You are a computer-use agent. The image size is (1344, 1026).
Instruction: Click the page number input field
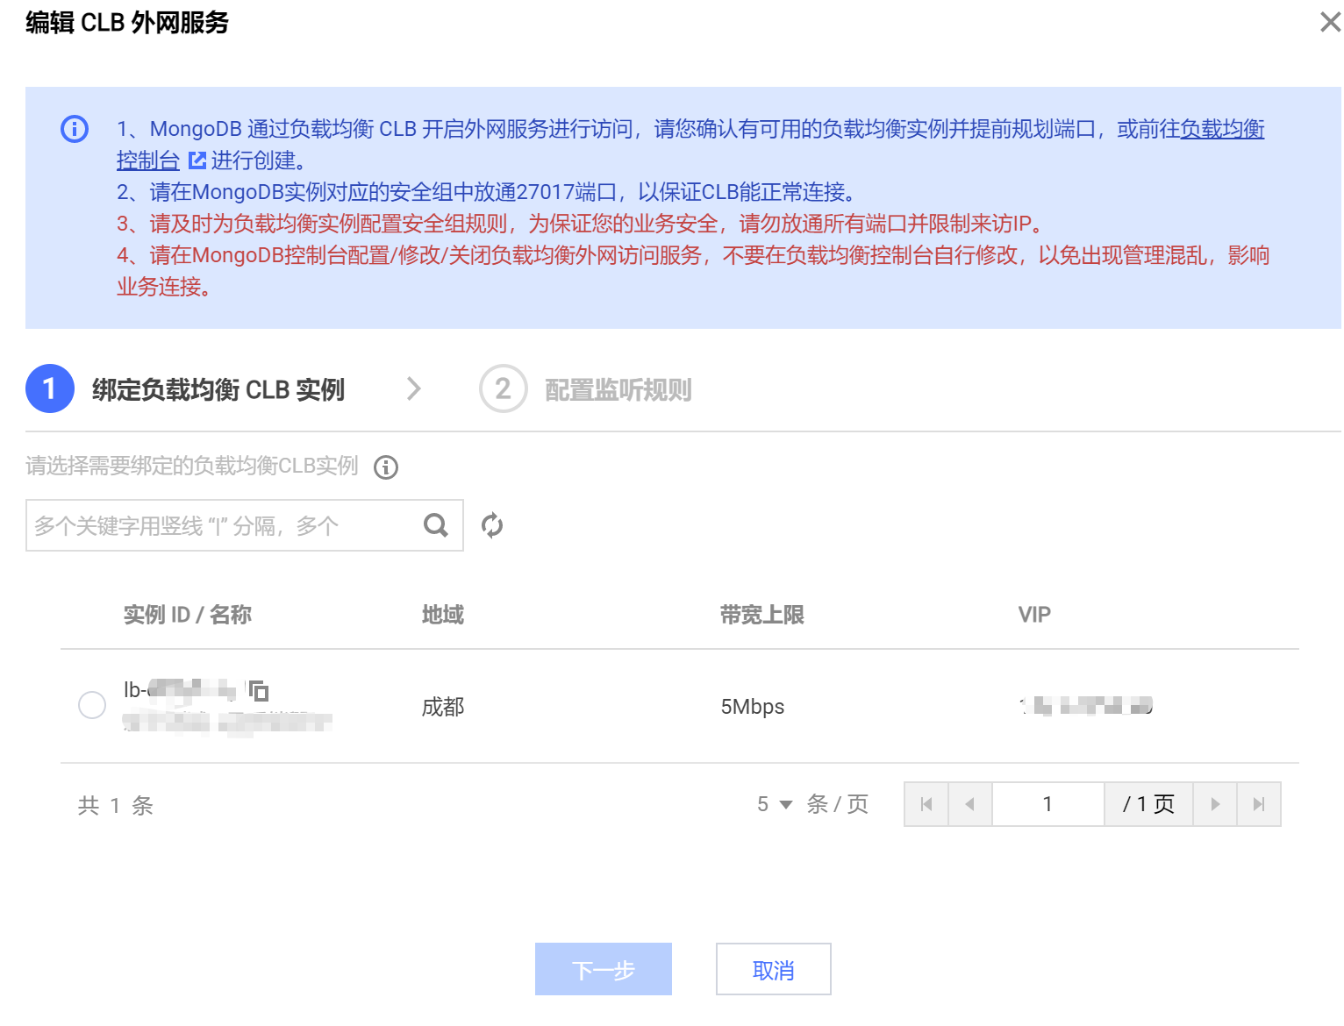pyautogui.click(x=1047, y=804)
